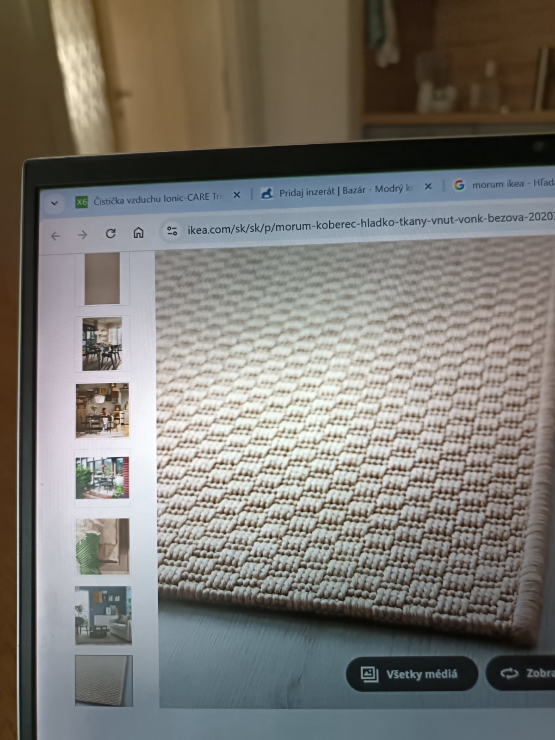555x740 pixels.
Task: Select the blue-wall living room thumbnail
Action: click(103, 615)
